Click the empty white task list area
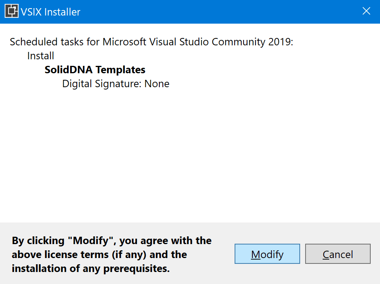The image size is (380, 284). pyautogui.click(x=190, y=155)
